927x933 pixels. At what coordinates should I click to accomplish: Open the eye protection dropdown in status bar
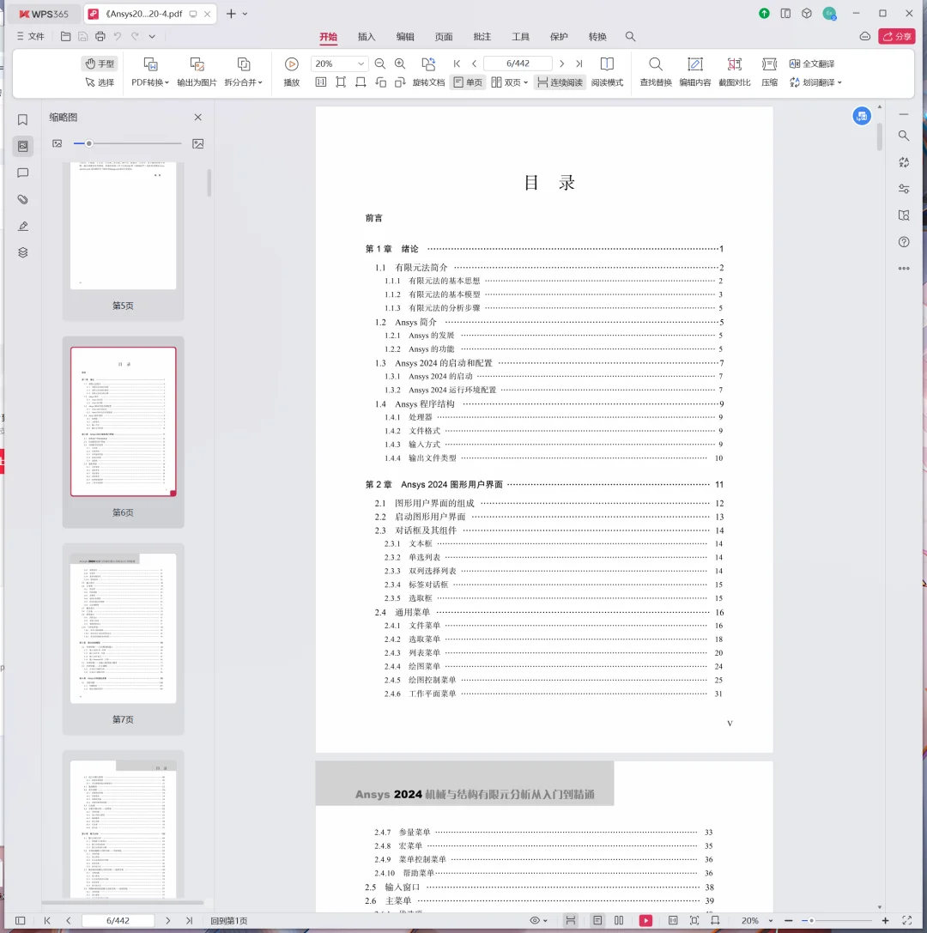(x=538, y=920)
